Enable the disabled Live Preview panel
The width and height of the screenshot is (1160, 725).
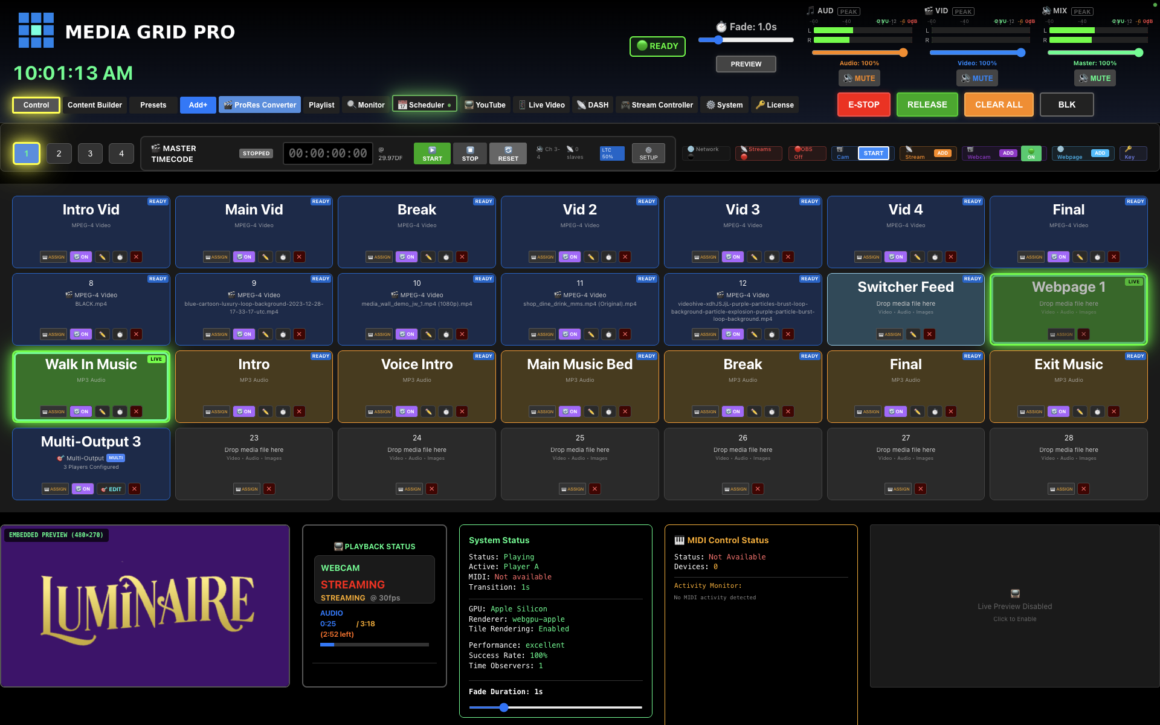[x=1014, y=606]
